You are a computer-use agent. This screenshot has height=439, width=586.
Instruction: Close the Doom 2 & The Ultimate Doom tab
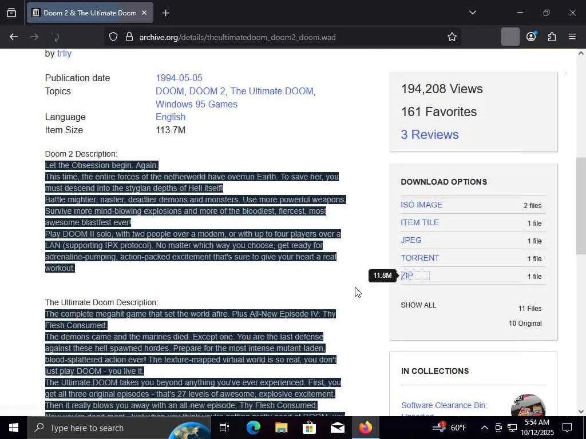(144, 13)
